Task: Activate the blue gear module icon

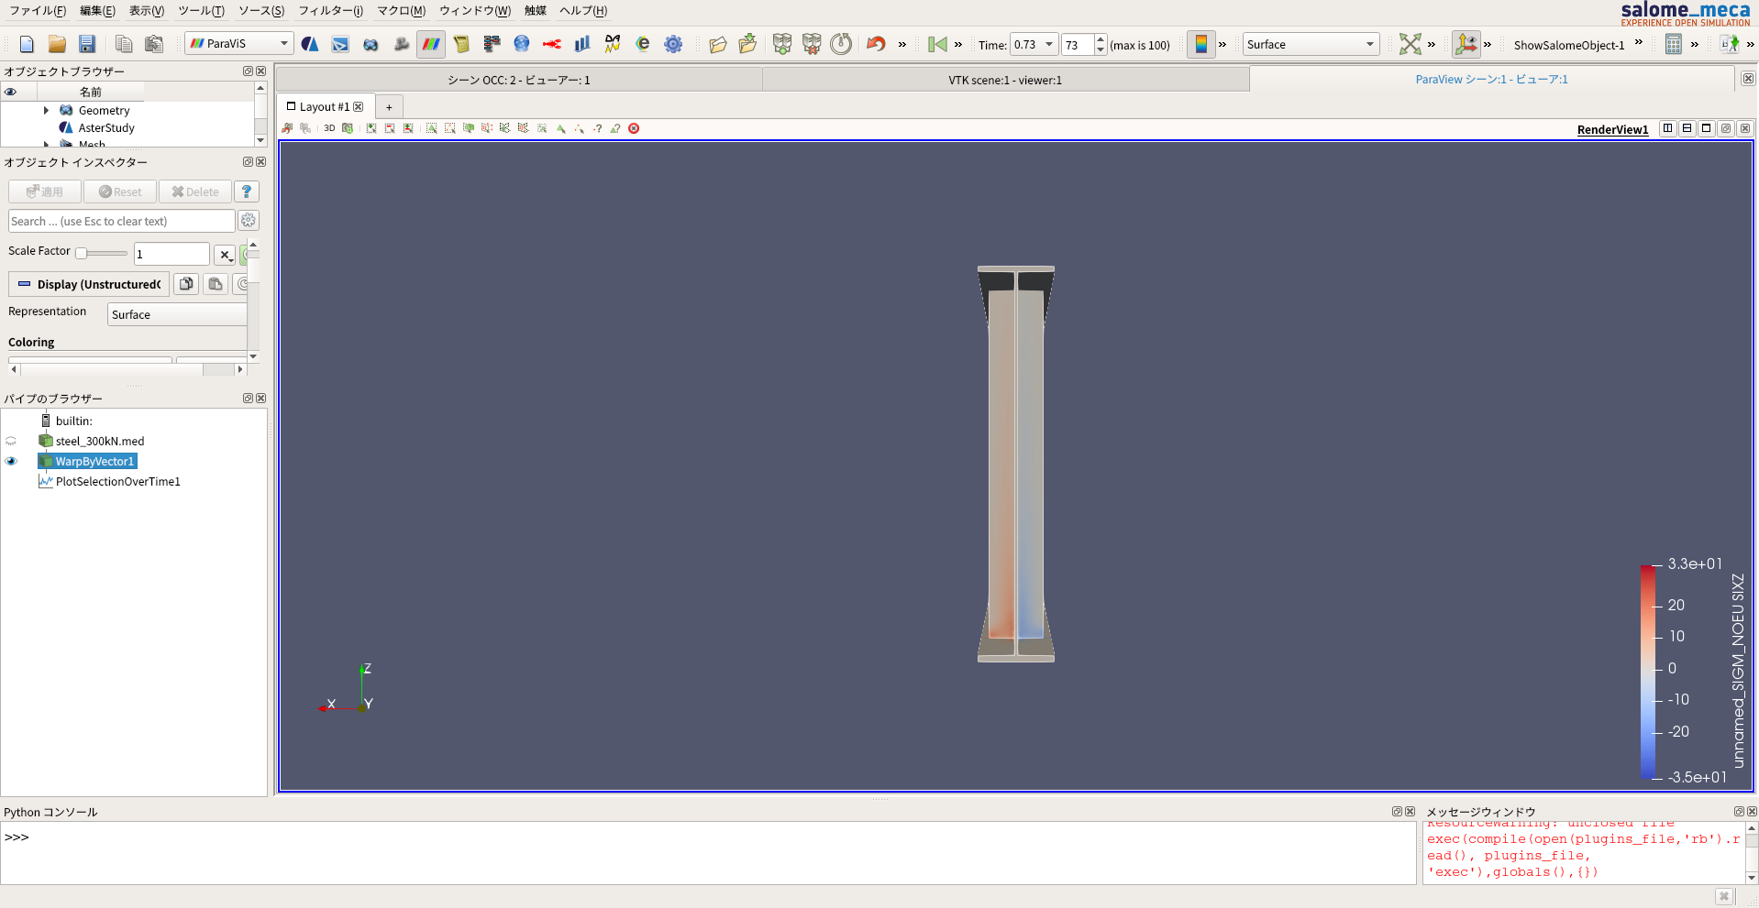Action: pyautogui.click(x=673, y=44)
